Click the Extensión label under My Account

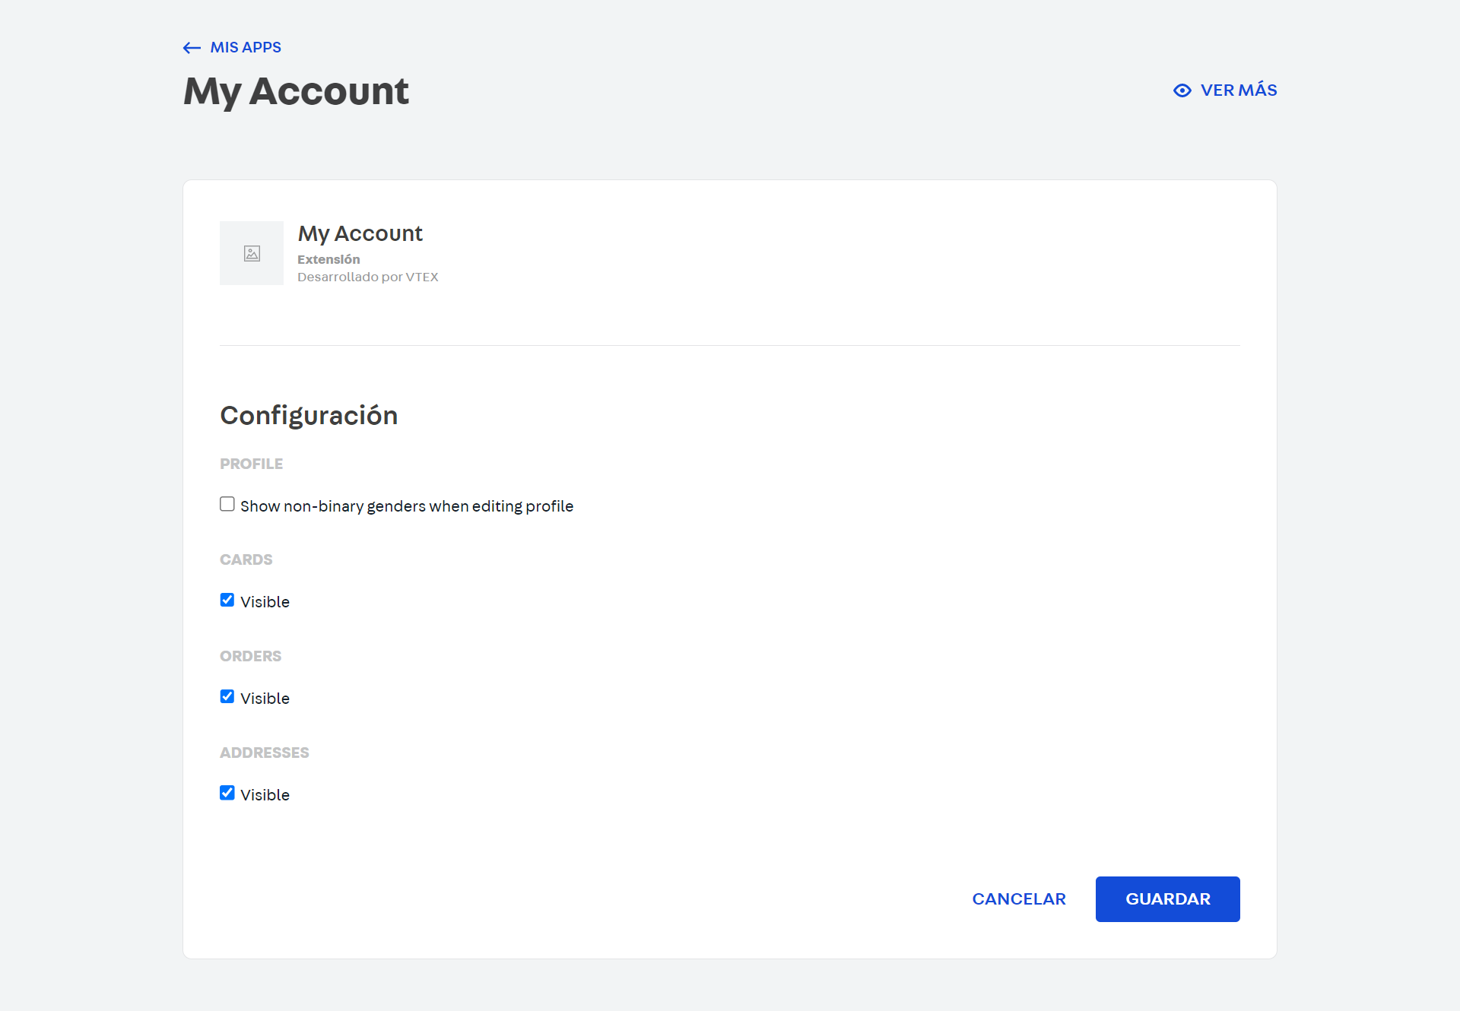(x=328, y=258)
